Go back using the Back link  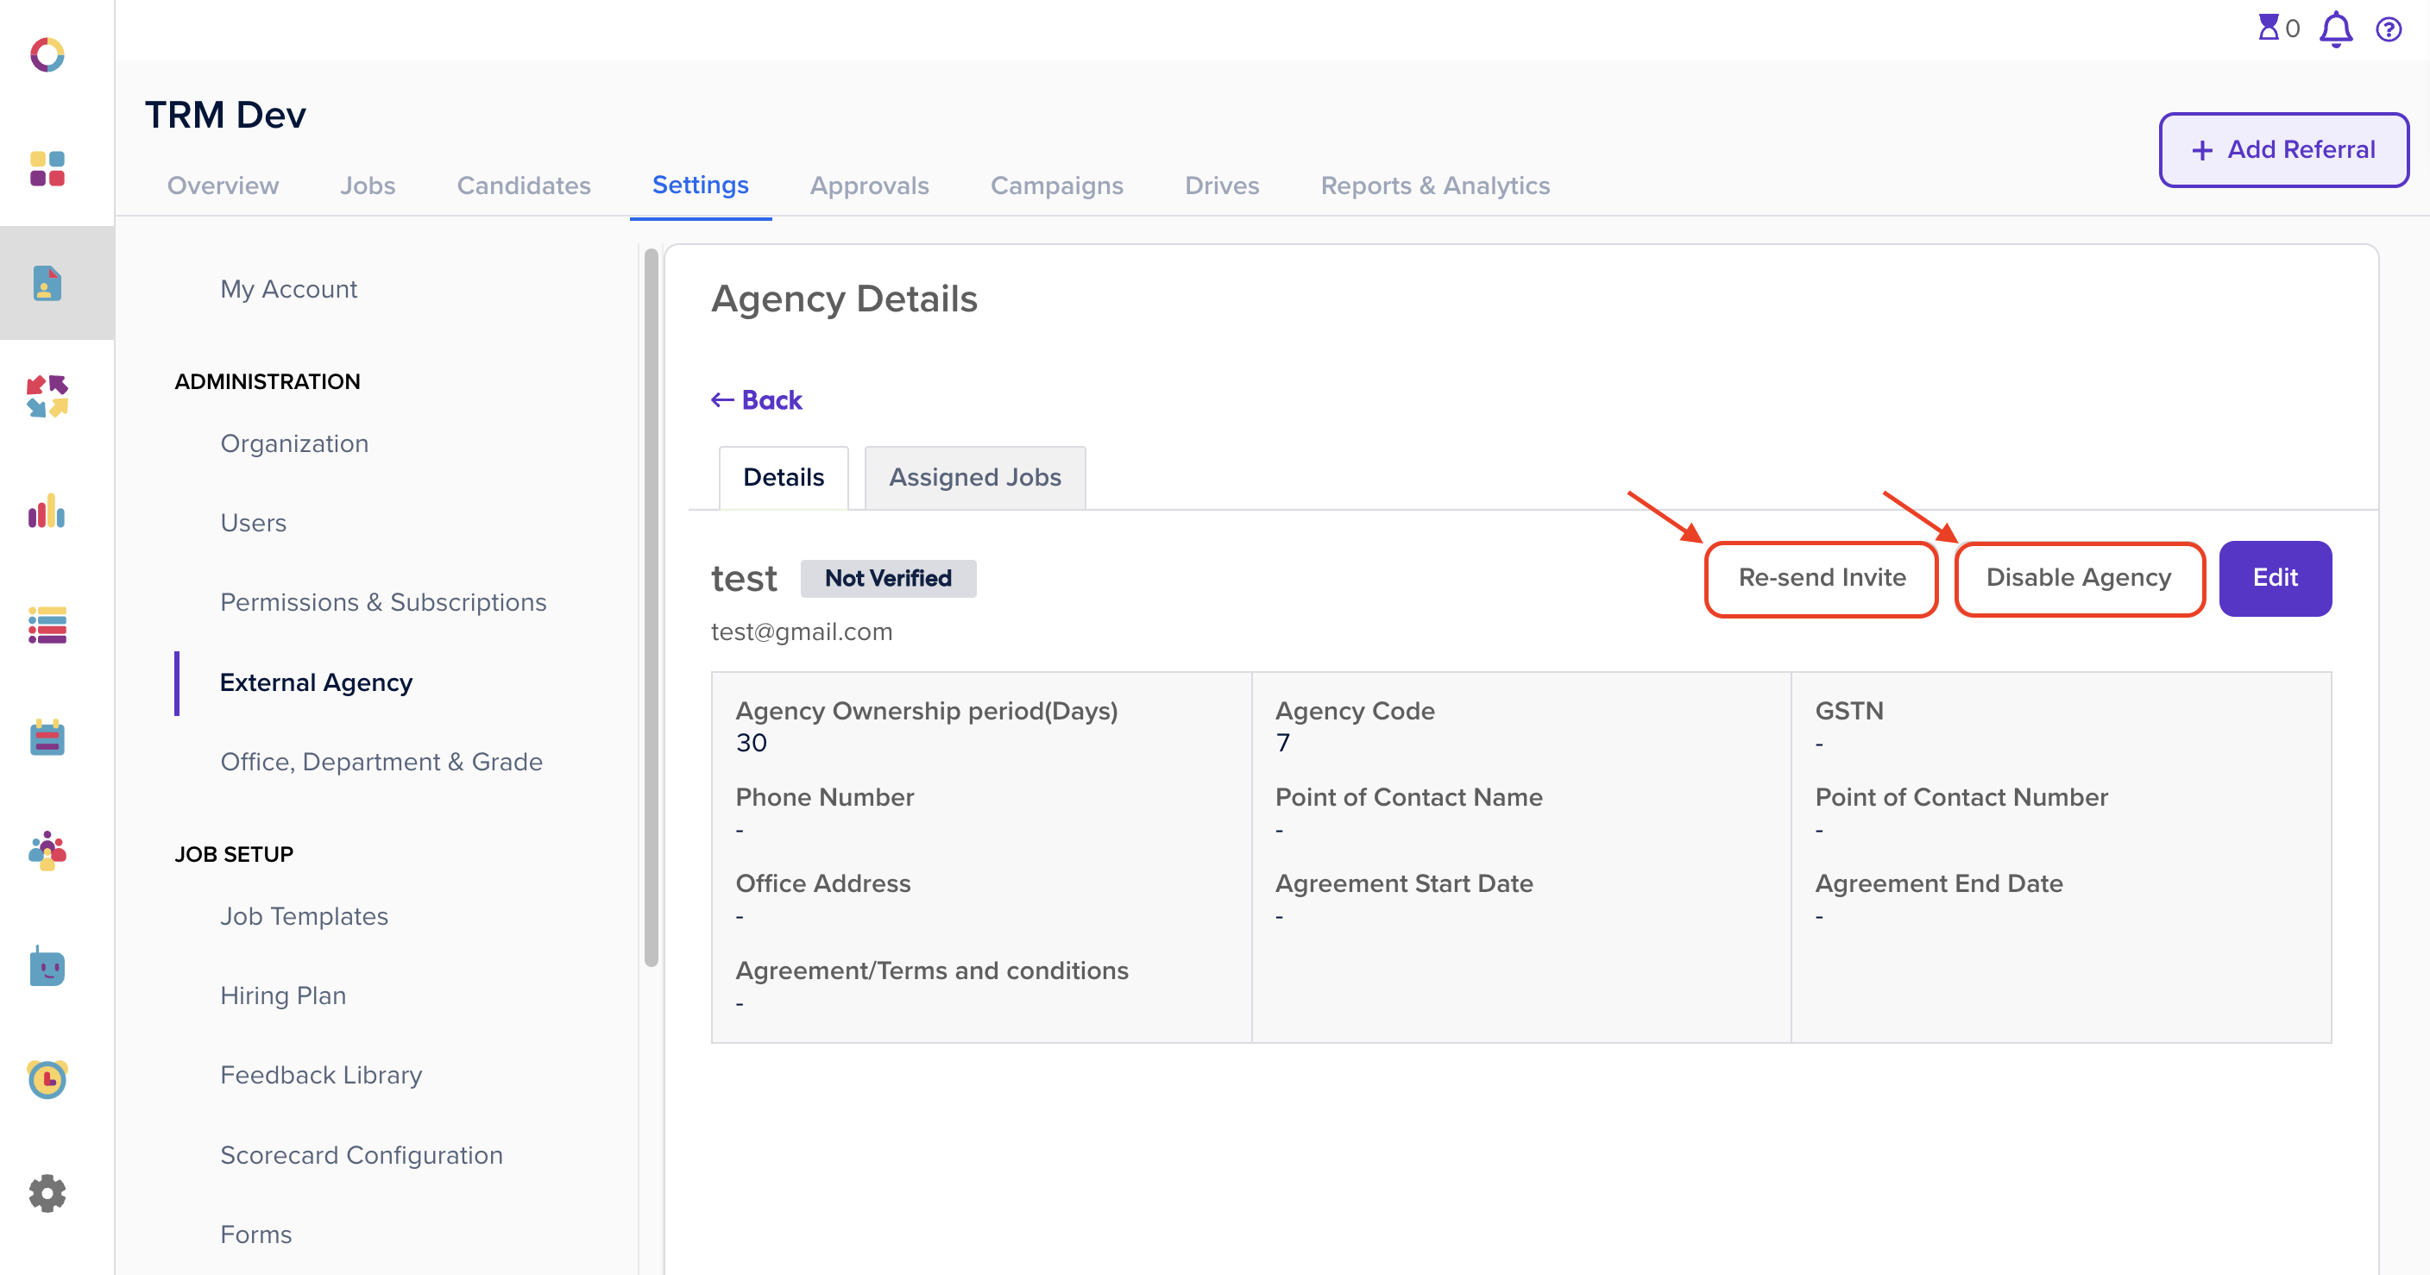click(757, 400)
